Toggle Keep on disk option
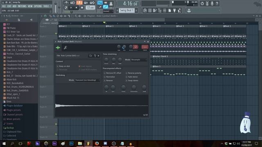This screenshot has height=147, width=262. [x=63, y=66]
